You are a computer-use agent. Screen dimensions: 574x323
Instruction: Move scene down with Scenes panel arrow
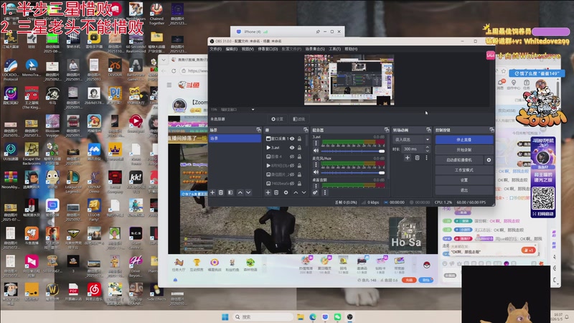click(248, 192)
